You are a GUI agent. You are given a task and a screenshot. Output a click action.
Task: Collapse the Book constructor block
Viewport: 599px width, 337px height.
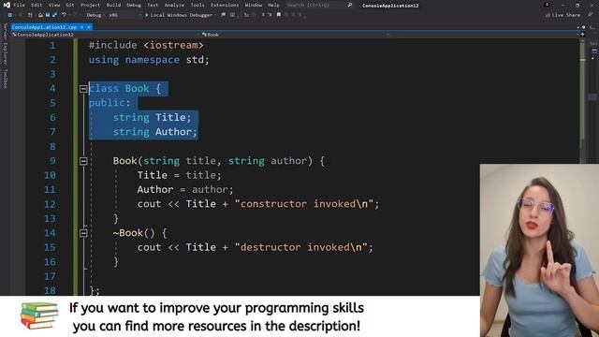point(83,161)
